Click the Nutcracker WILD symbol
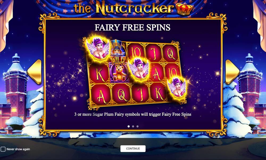Image resolution: width=266 pixels, height=160 pixels. tap(117, 51)
